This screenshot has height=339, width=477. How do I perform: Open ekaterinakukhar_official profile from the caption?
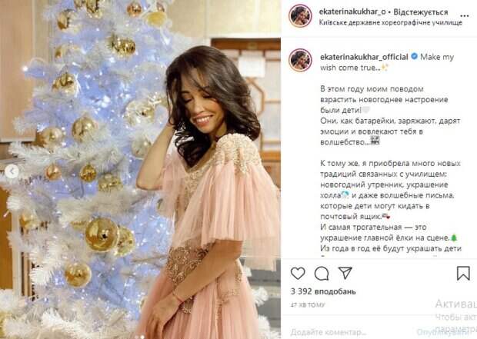[364, 57]
